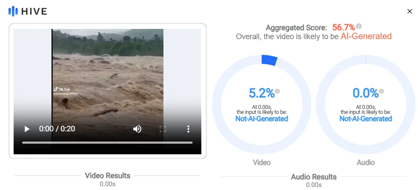Click Not-AI-Generated result in the Audio ring
418x190 pixels.
click(x=366, y=119)
